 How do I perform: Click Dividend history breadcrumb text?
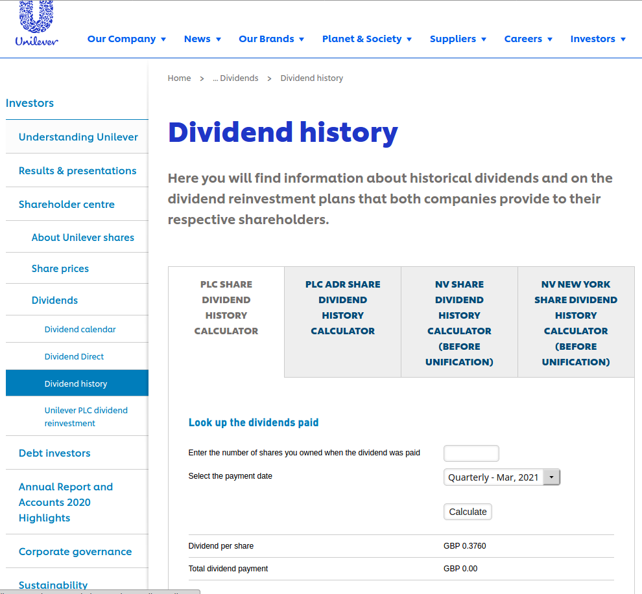click(311, 78)
